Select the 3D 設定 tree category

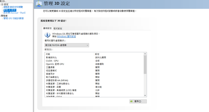pyautogui.click(x=5, y=5)
